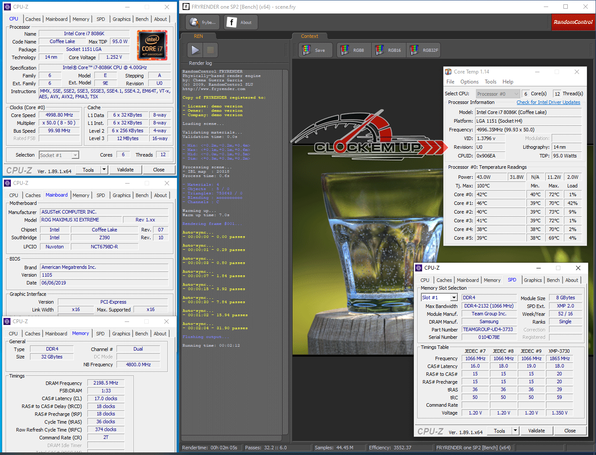
Task: Open the Options menu in Core Temp
Action: pyautogui.click(x=469, y=82)
